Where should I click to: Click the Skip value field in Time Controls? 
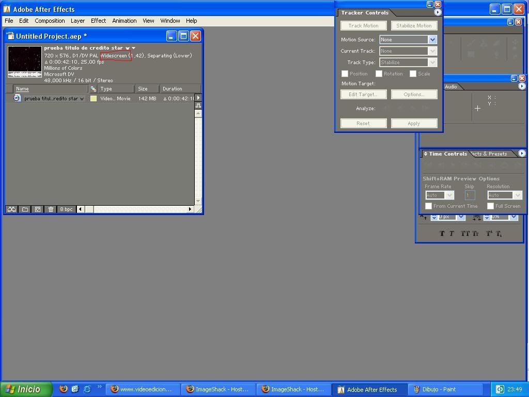pos(470,195)
